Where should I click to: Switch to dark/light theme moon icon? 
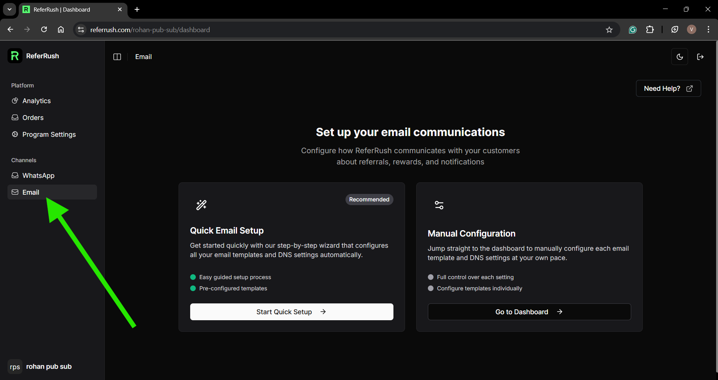680,57
